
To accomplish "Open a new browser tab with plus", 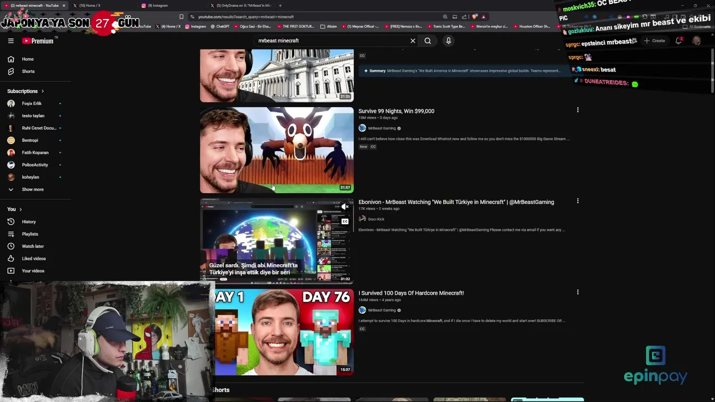I will pyautogui.click(x=280, y=6).
